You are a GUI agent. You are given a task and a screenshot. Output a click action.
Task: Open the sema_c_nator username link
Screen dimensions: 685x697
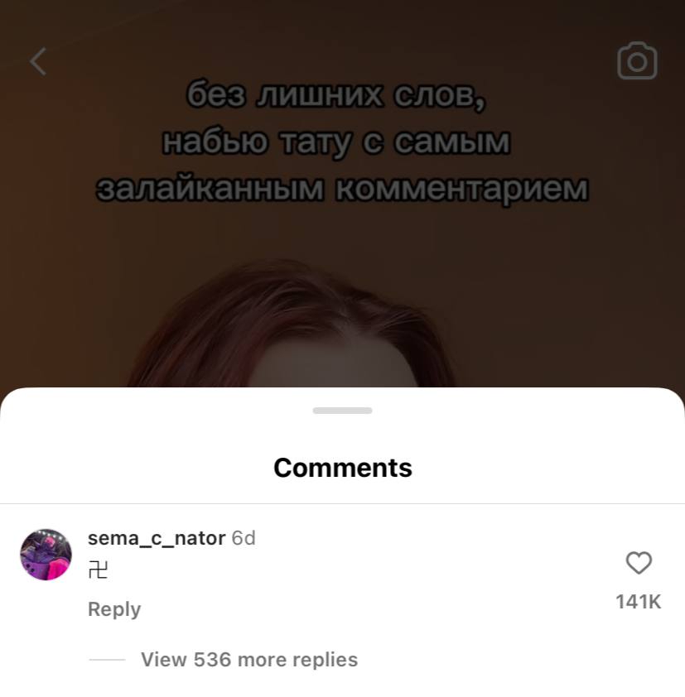pos(157,538)
